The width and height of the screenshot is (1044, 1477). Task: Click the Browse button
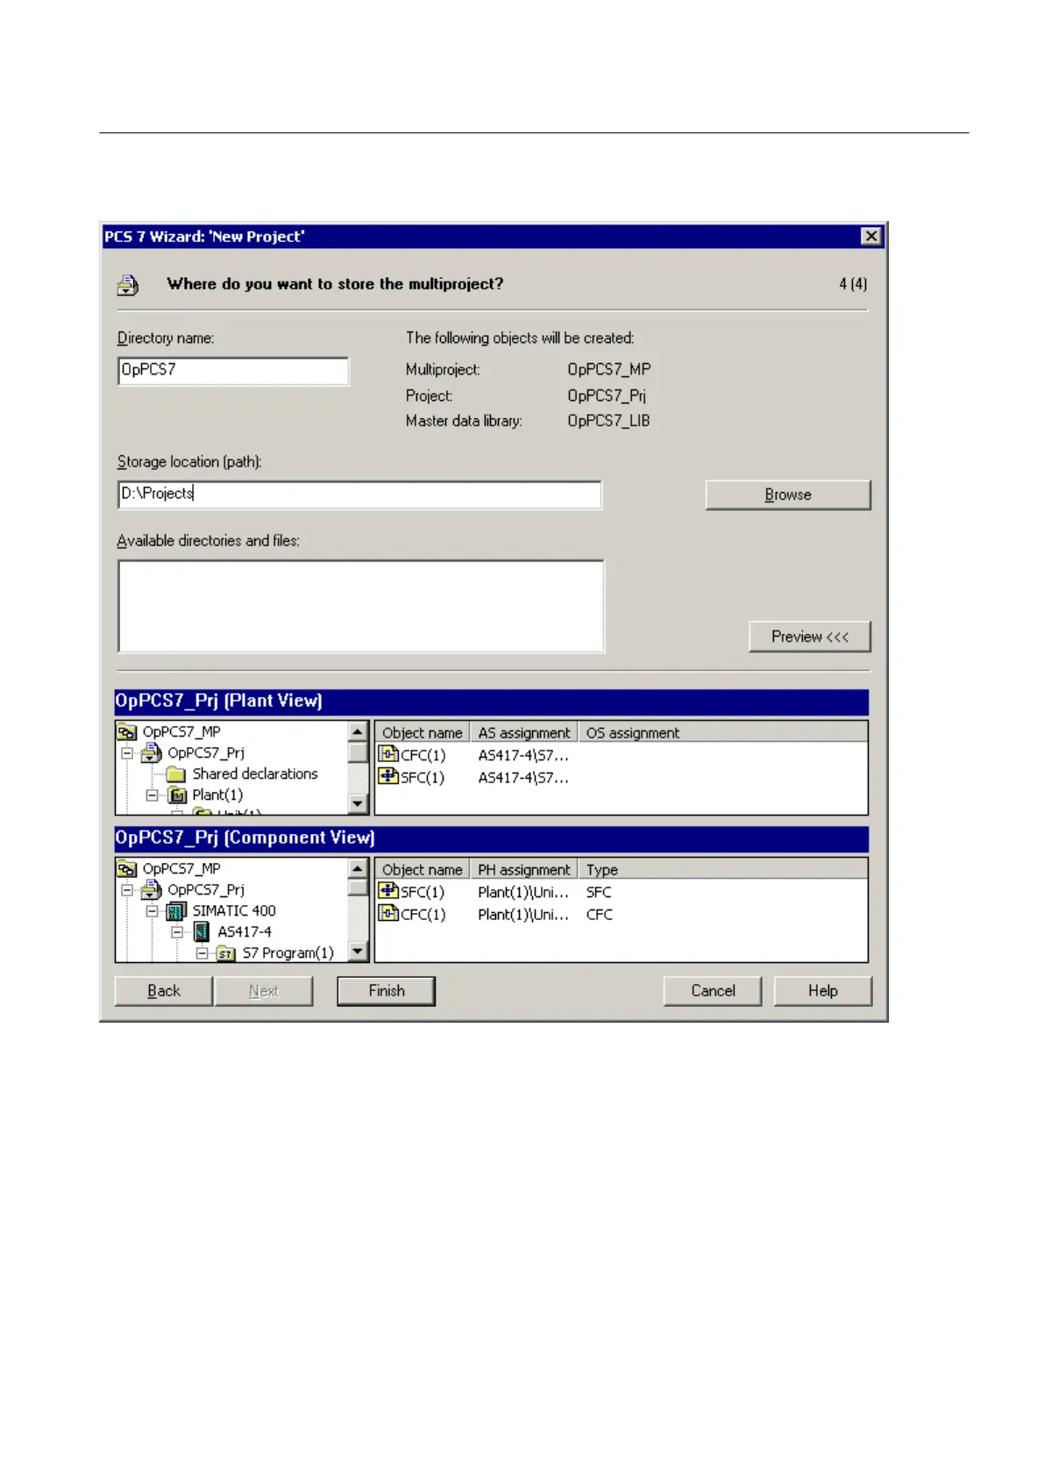pyautogui.click(x=788, y=495)
